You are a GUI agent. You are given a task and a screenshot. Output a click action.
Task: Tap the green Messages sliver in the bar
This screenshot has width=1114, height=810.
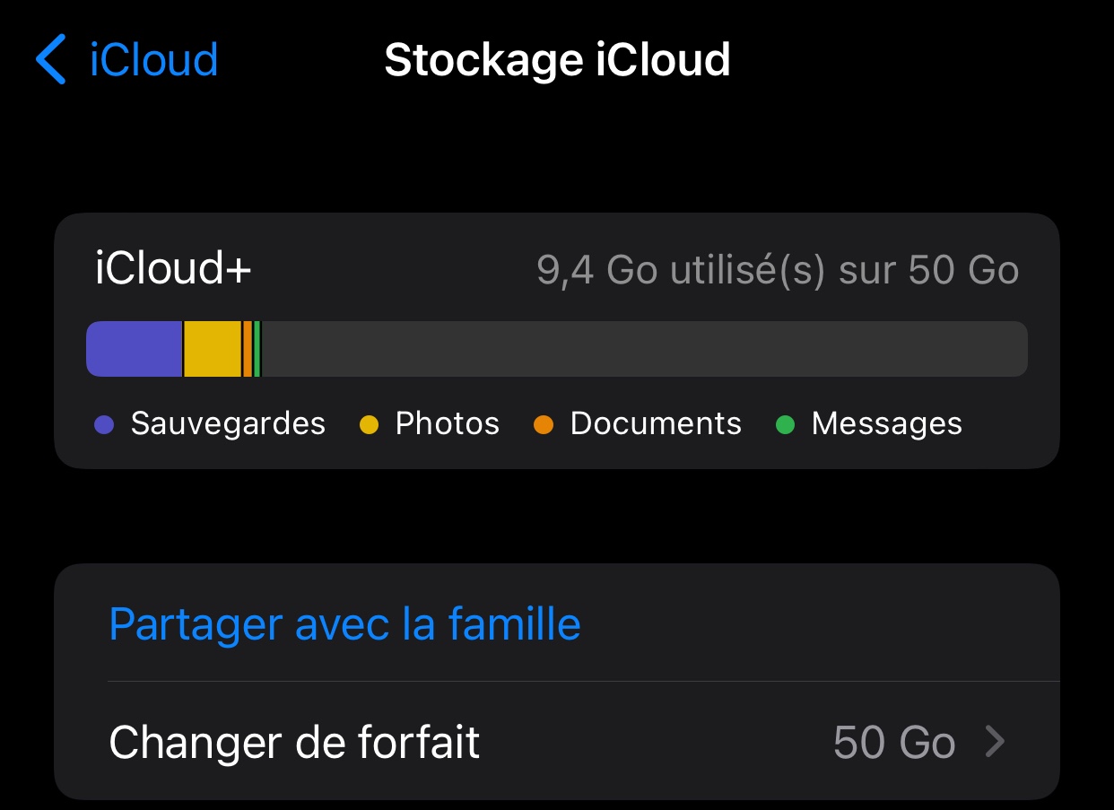click(258, 348)
